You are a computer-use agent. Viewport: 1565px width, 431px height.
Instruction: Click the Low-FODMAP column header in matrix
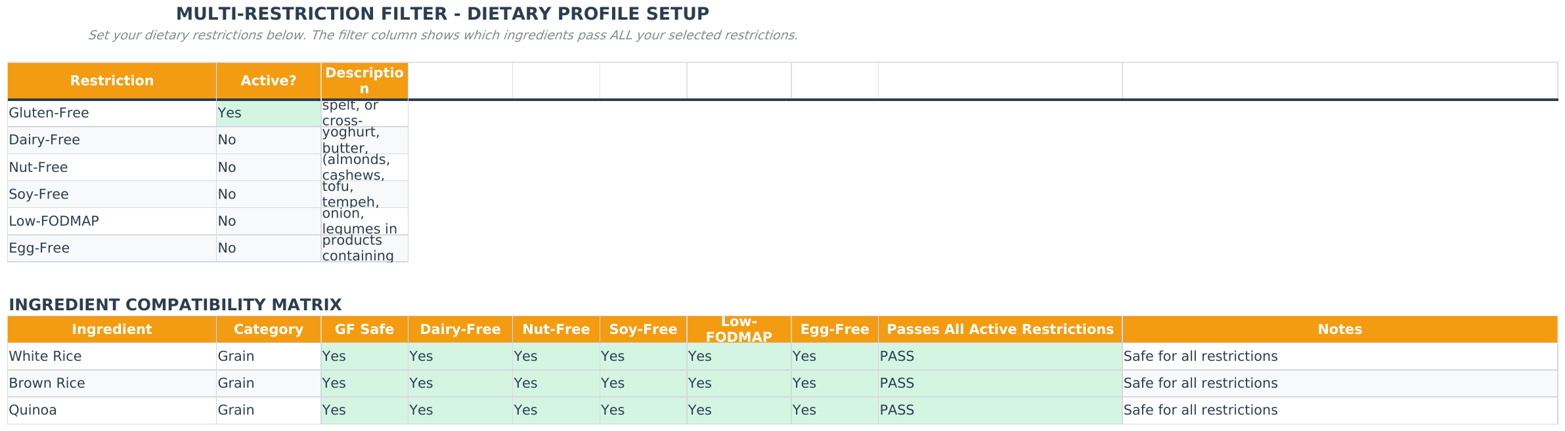(x=739, y=329)
